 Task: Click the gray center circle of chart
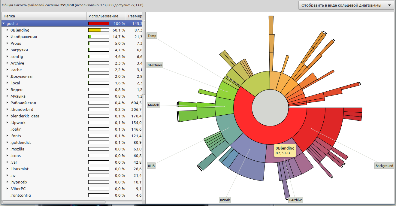click(270, 108)
